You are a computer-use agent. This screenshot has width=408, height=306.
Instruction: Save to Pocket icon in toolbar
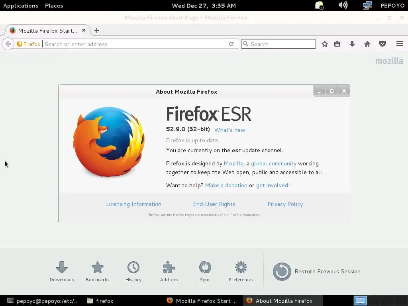pyautogui.click(x=382, y=44)
